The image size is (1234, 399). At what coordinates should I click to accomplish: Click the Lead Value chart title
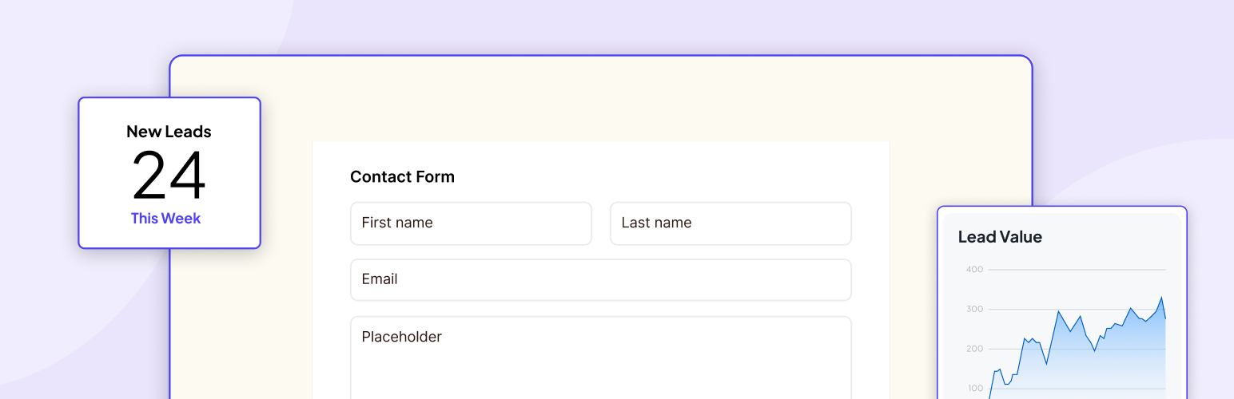[1000, 237]
